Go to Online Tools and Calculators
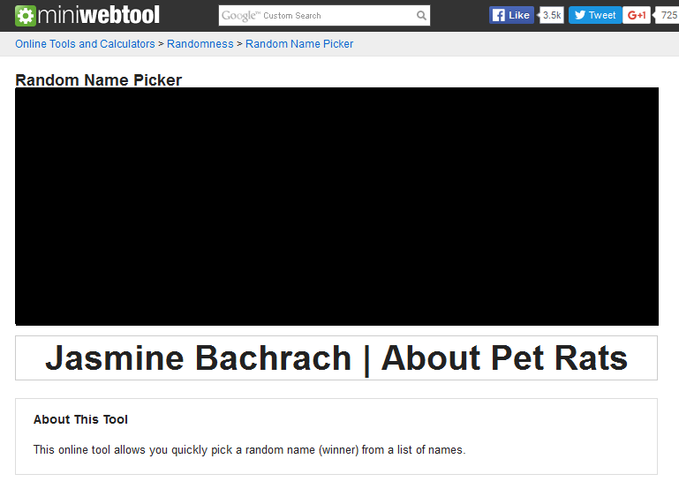The width and height of the screenshot is (679, 489). point(85,44)
